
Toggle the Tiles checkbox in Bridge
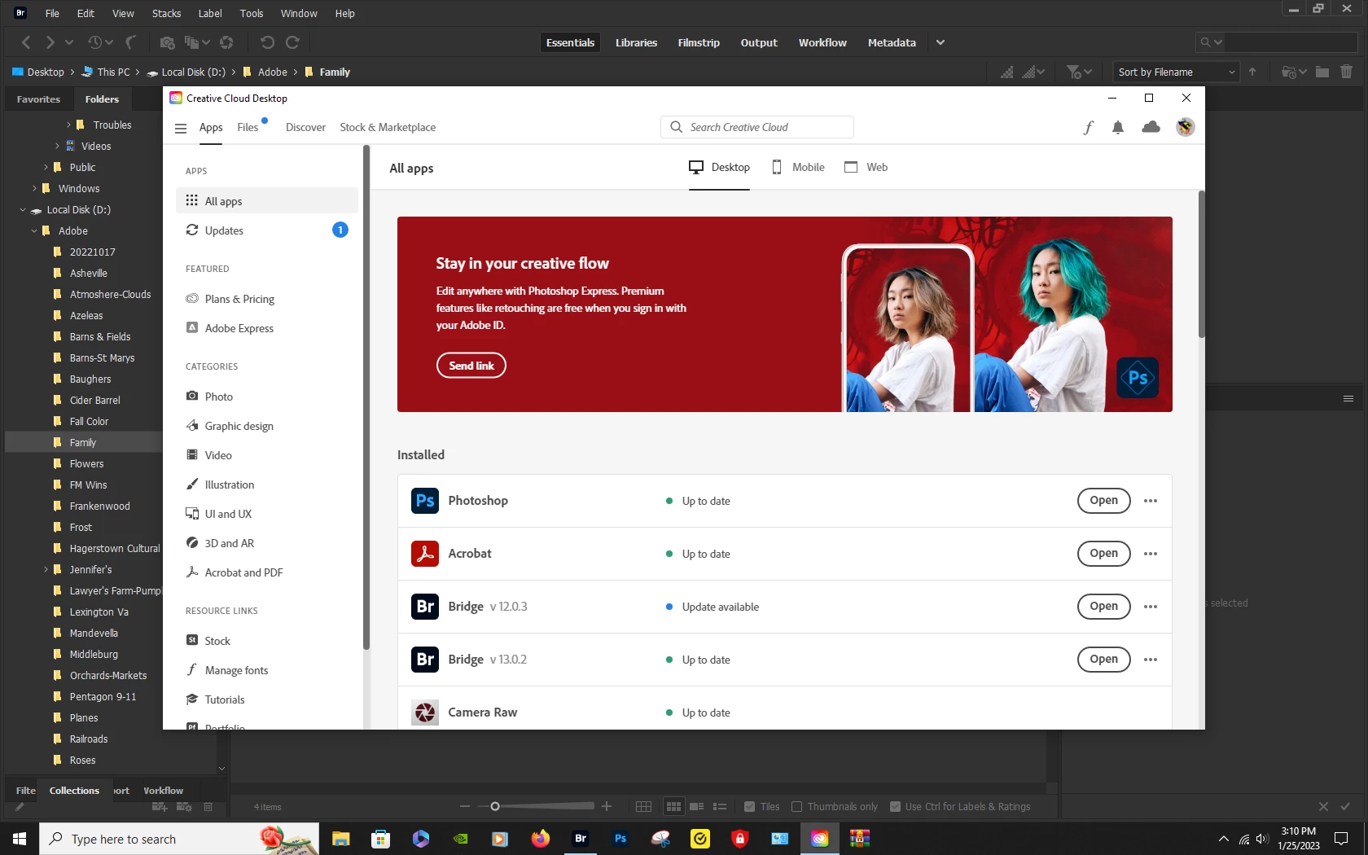click(x=749, y=807)
